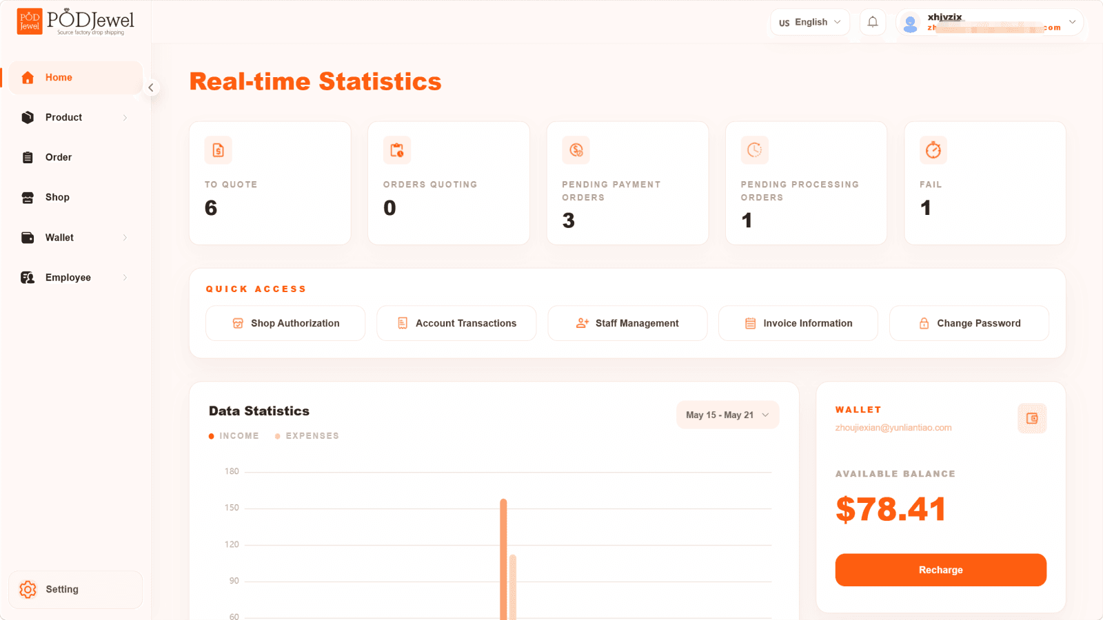Click the Fail stopwatch icon
The height and width of the screenshot is (620, 1103).
click(x=933, y=150)
